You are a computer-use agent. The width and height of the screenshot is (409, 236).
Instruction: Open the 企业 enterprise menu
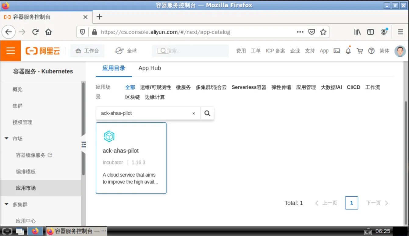(x=295, y=51)
